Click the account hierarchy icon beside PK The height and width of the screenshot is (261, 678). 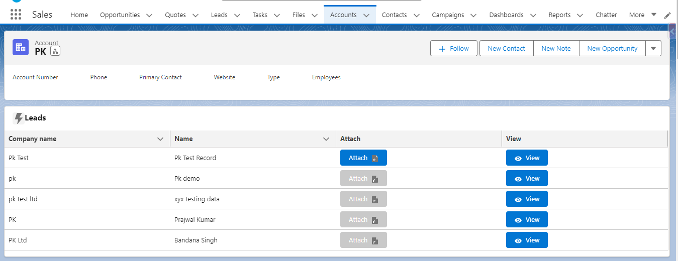click(55, 51)
